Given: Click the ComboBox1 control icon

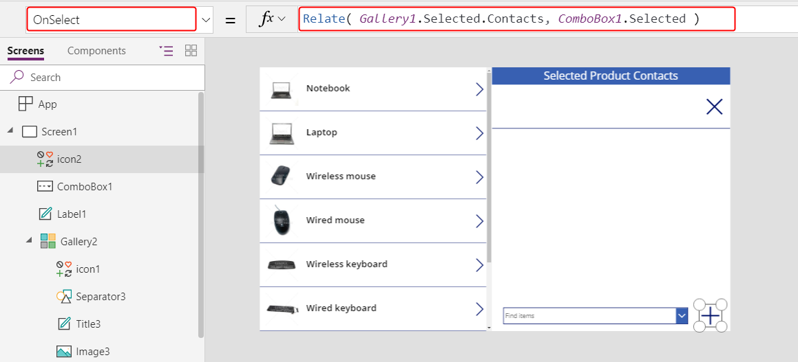Looking at the screenshot, I should [45, 186].
